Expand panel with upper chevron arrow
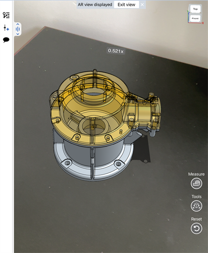The width and height of the screenshot is (208, 253). coord(18,24)
